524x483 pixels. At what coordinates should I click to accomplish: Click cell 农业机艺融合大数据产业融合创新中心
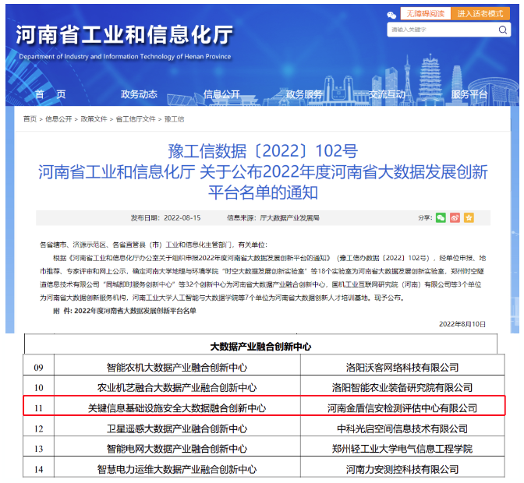click(x=177, y=387)
